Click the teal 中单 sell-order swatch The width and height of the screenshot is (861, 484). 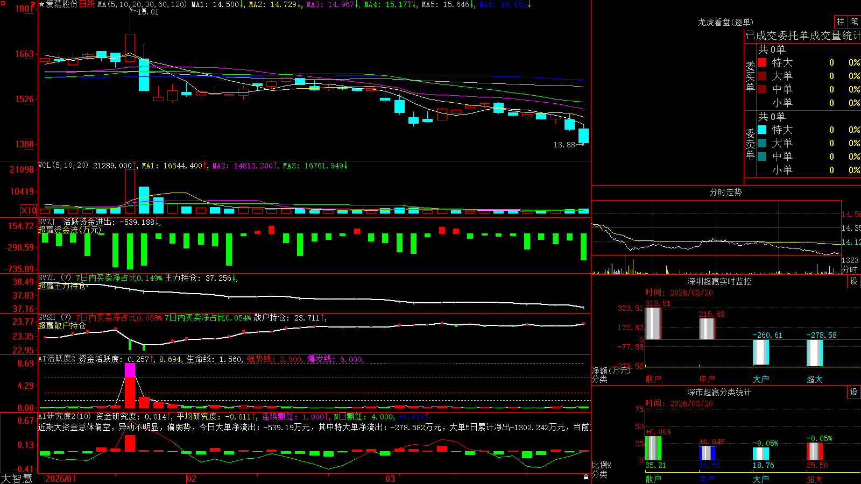762,156
